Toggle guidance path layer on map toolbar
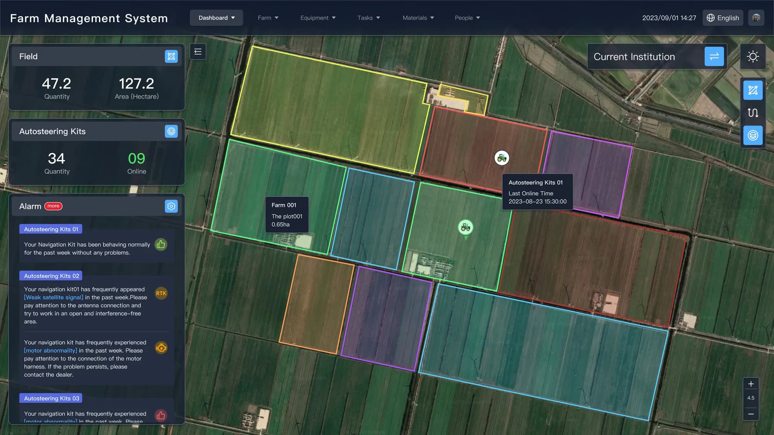The image size is (774, 435). [753, 113]
